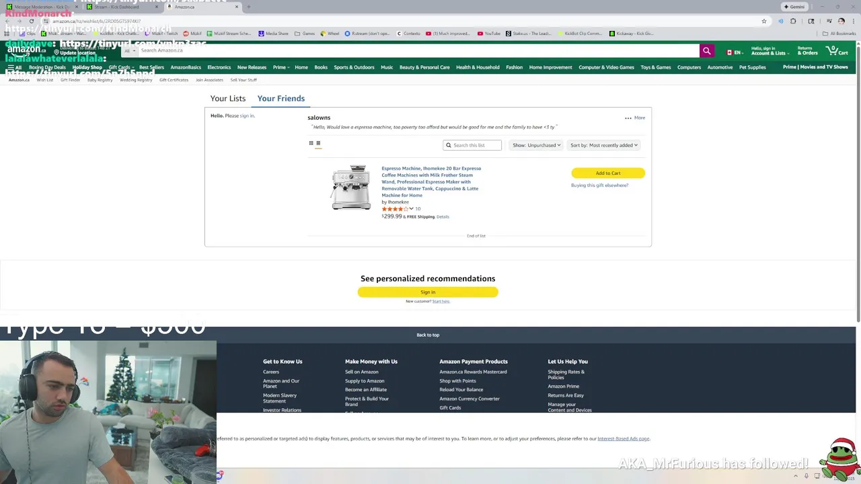Screen dimensions: 861x484
Task: Open search category All dropdown
Action: (130, 50)
